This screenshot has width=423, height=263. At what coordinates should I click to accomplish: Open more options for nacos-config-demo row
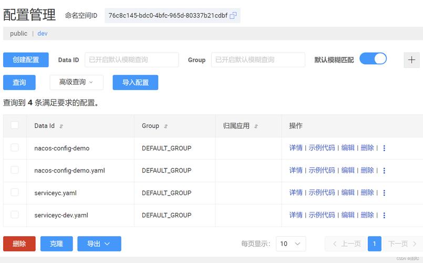[x=384, y=148]
